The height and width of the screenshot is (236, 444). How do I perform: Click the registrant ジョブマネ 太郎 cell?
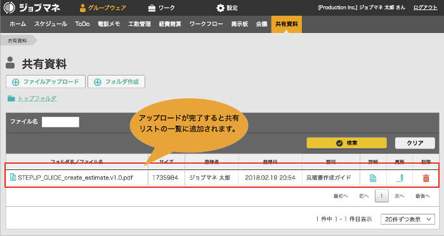pyautogui.click(x=210, y=178)
